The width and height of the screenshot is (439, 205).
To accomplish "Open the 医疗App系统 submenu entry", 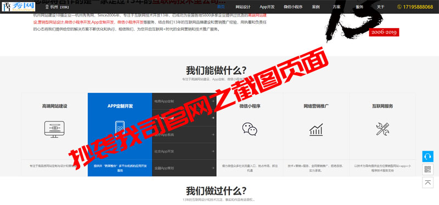I will (164, 135).
